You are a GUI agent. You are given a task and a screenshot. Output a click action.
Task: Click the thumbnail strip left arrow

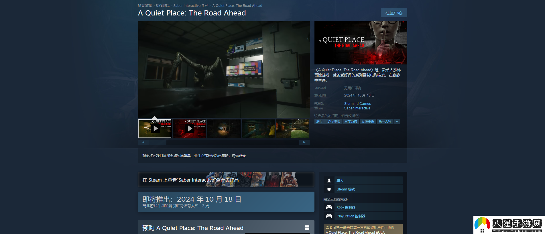[143, 142]
